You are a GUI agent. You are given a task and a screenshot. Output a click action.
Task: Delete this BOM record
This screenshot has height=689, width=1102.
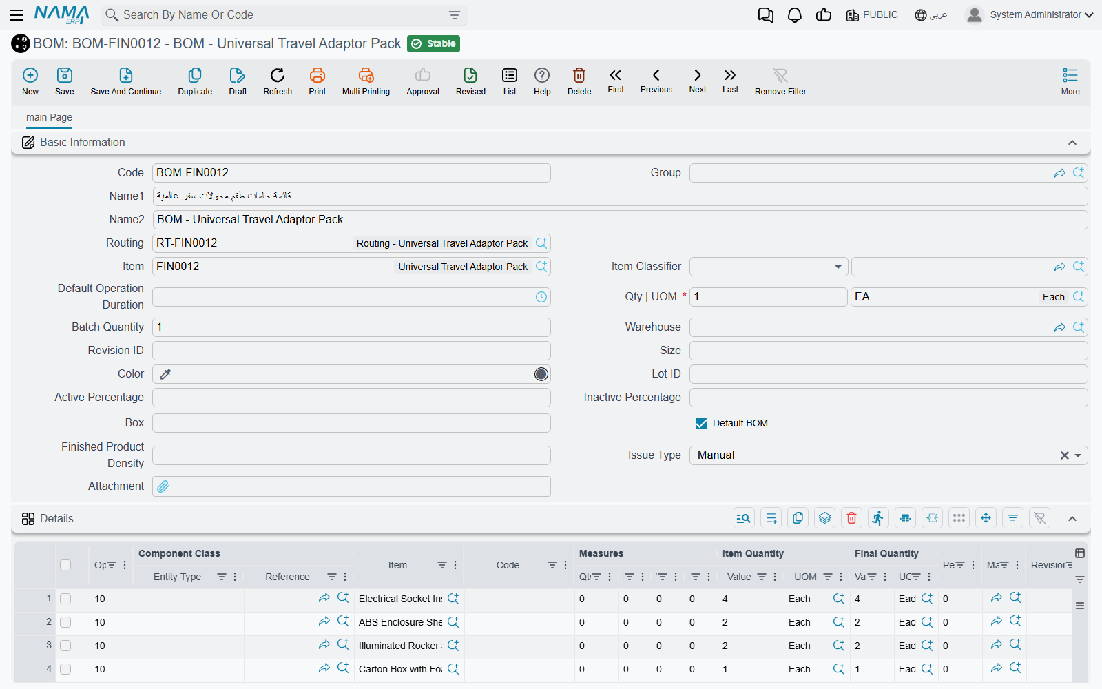(x=579, y=81)
